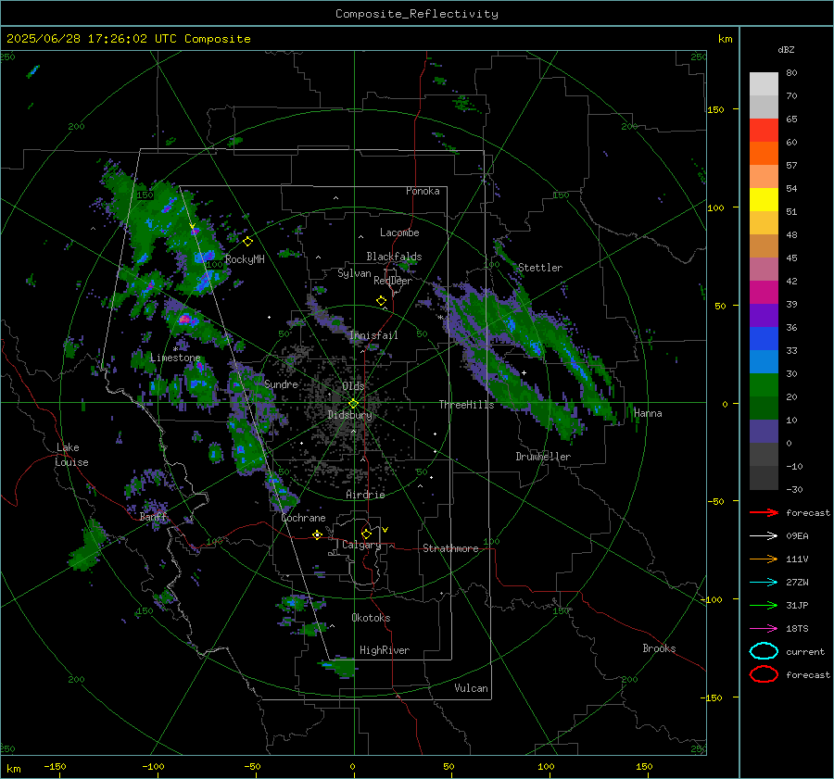This screenshot has width=834, height=779.
Task: Click the Composite_Reflectivity title
Action: tap(416, 14)
